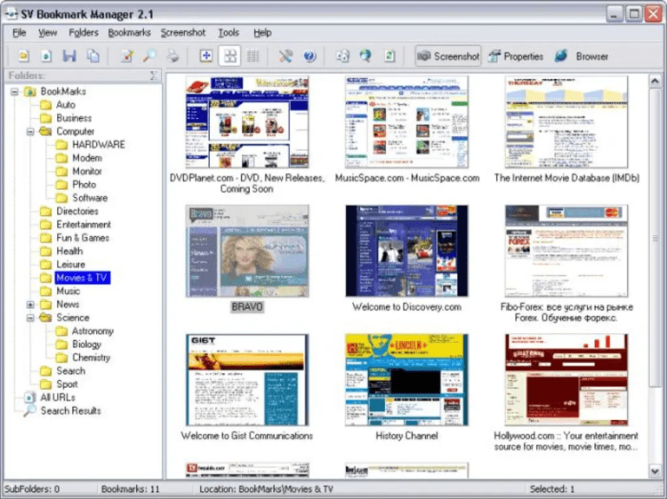The width and height of the screenshot is (667, 499).
Task: Click the scrollbar down arrow
Action: [x=655, y=470]
